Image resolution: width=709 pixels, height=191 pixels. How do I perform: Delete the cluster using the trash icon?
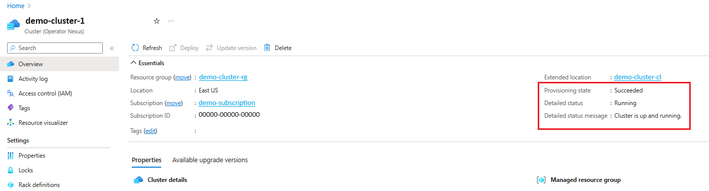click(267, 48)
